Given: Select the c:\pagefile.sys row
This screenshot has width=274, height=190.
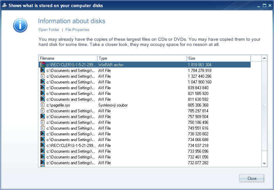Looking at the screenshot, I should pos(144,105).
